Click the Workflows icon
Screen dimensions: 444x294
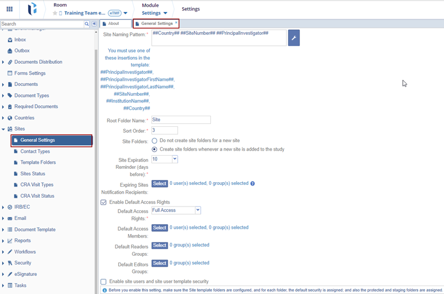click(10, 251)
